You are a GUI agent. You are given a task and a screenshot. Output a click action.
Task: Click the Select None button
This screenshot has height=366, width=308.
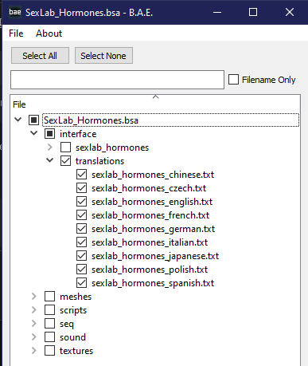(103, 56)
